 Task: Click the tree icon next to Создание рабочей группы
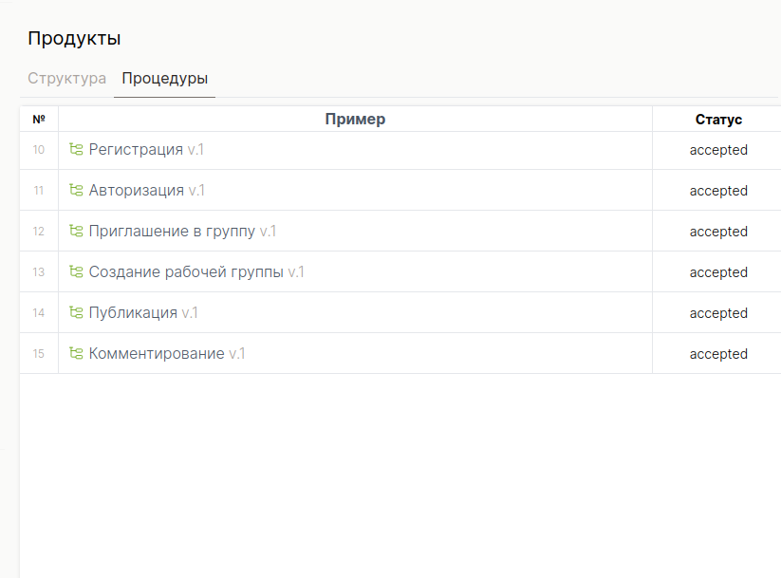pos(76,271)
